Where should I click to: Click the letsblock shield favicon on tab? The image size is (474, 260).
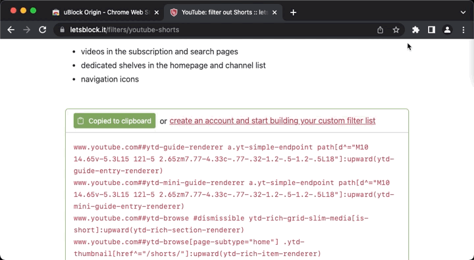click(x=174, y=13)
